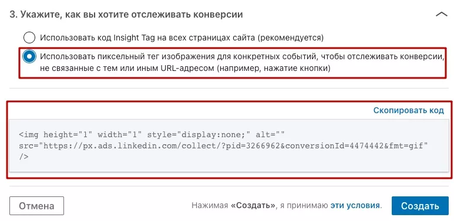Click the bold «Создать» word in consent text
The image size is (454, 221).
253,206
